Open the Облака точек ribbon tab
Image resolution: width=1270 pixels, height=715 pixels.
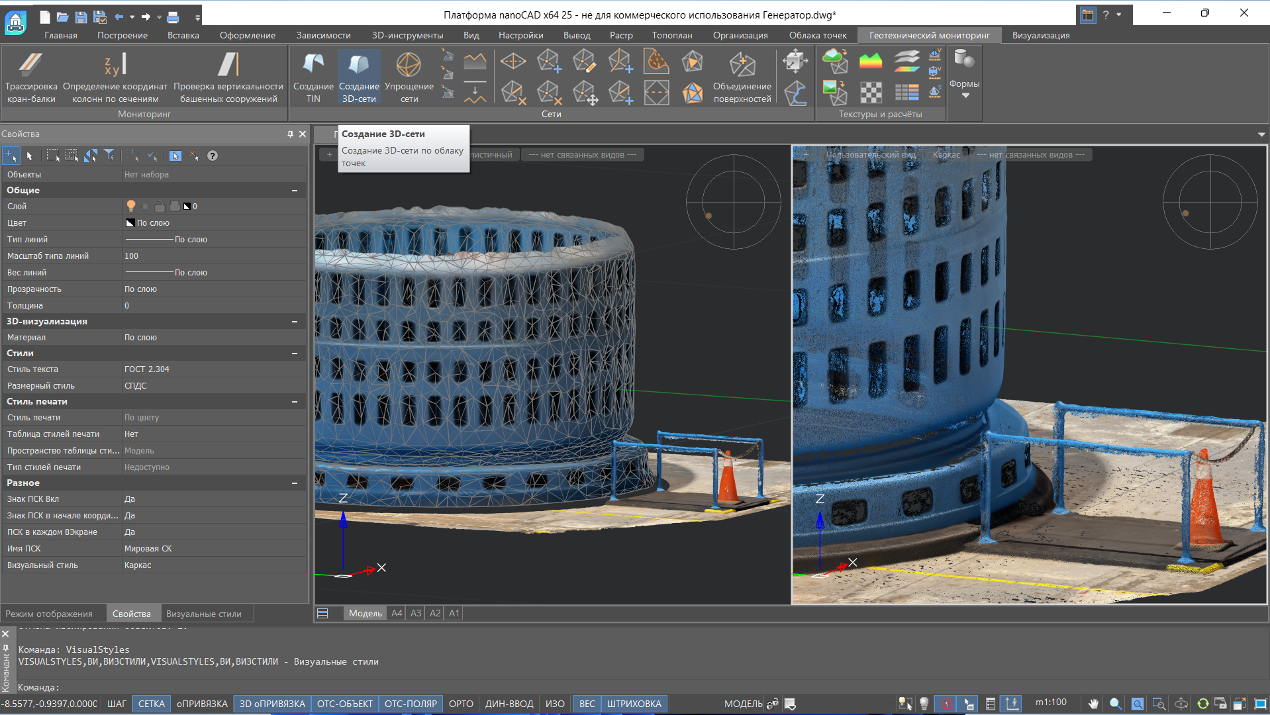817,35
